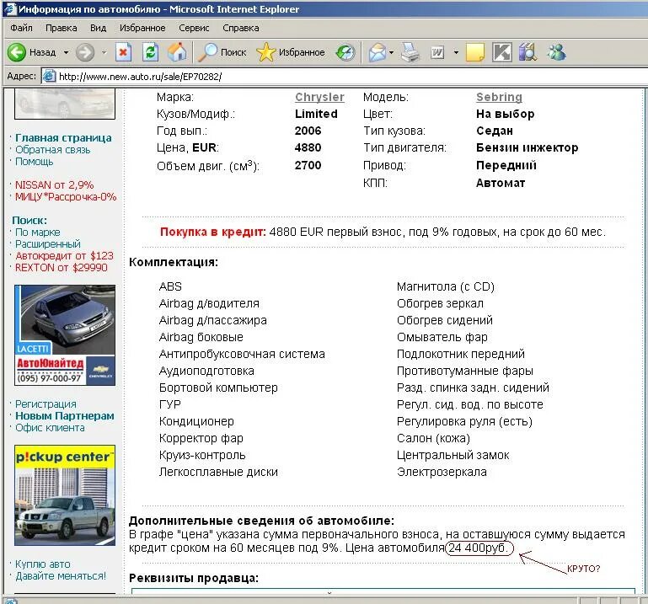The height and width of the screenshot is (604, 648).
Task: Click the Круиз-контроль equipment entry
Action: point(202,455)
